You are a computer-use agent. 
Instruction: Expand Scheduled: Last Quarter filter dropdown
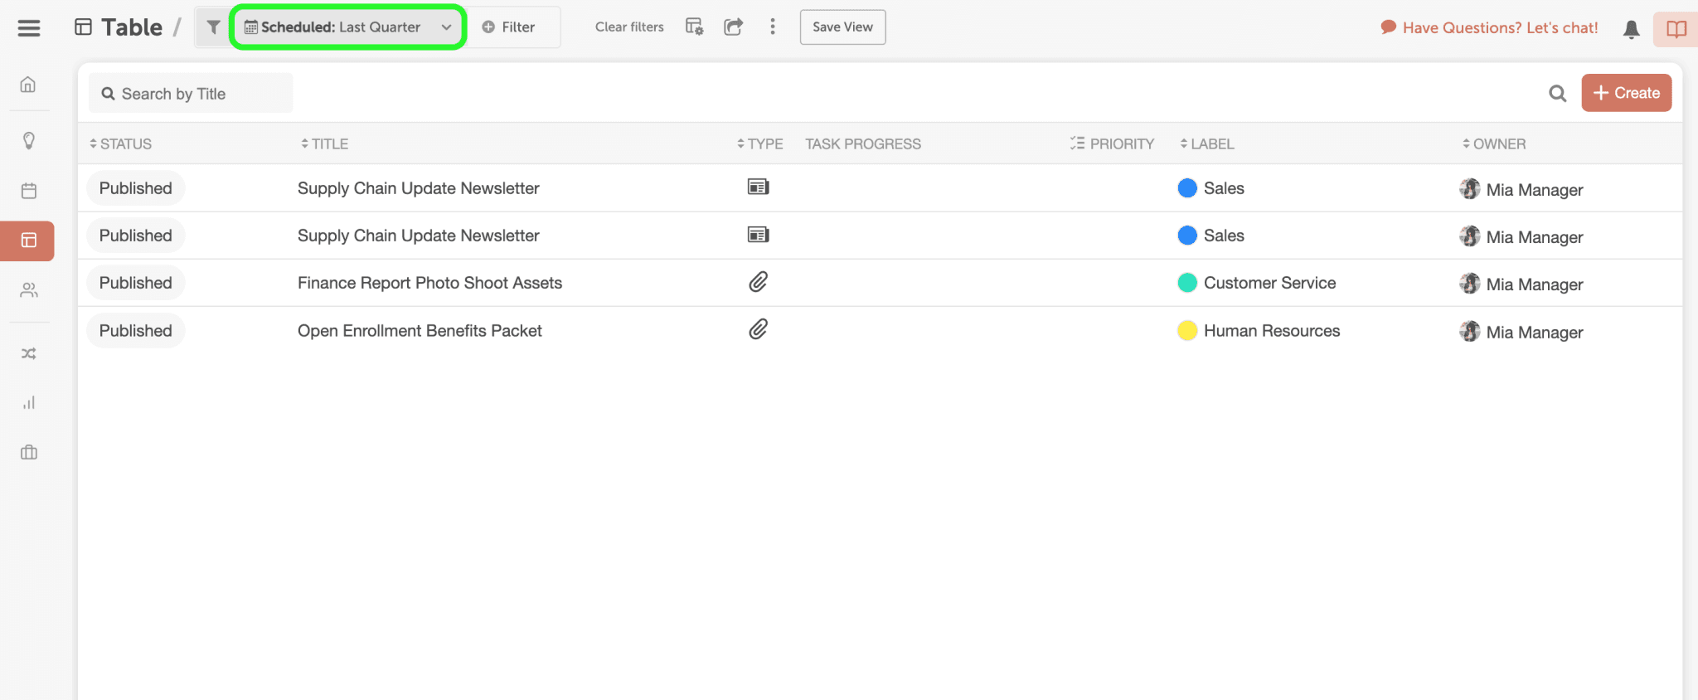[x=348, y=27]
